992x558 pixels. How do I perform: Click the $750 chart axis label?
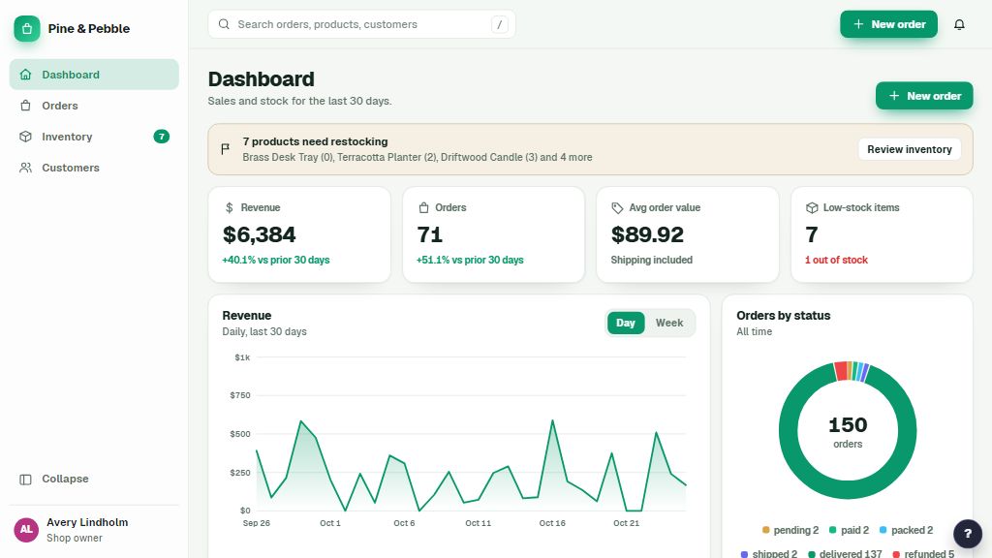point(240,395)
